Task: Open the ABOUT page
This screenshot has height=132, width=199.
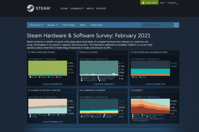Action: click(x=90, y=8)
